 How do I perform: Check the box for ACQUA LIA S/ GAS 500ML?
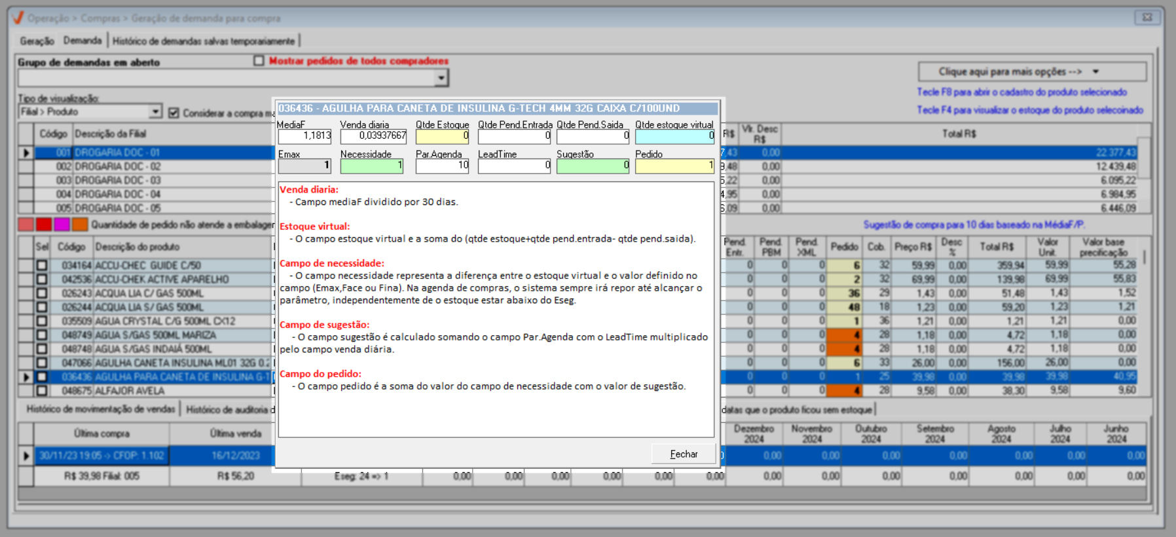[x=42, y=306]
